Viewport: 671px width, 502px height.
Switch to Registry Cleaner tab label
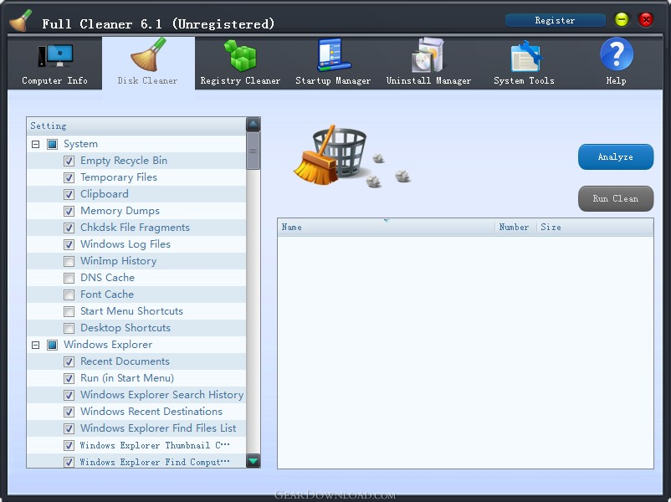pyautogui.click(x=240, y=81)
